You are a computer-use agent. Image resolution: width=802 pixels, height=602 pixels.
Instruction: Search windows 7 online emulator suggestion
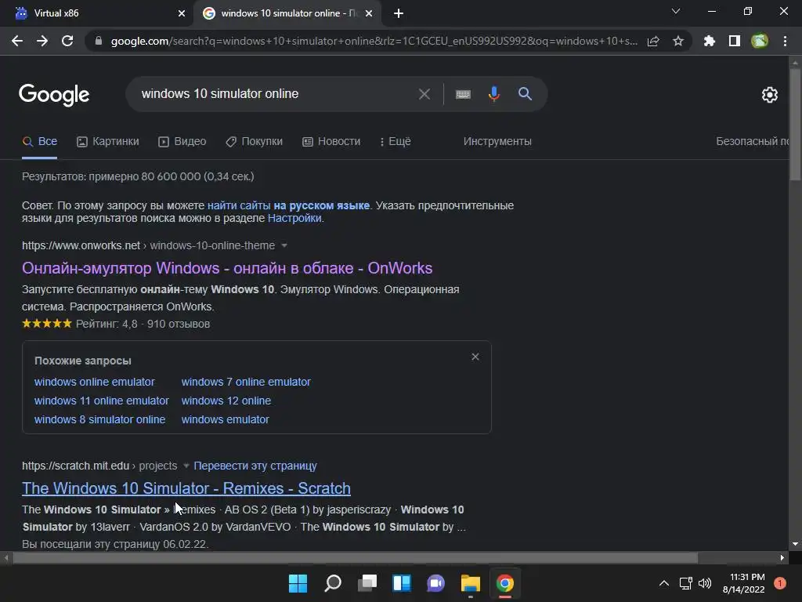(x=246, y=382)
